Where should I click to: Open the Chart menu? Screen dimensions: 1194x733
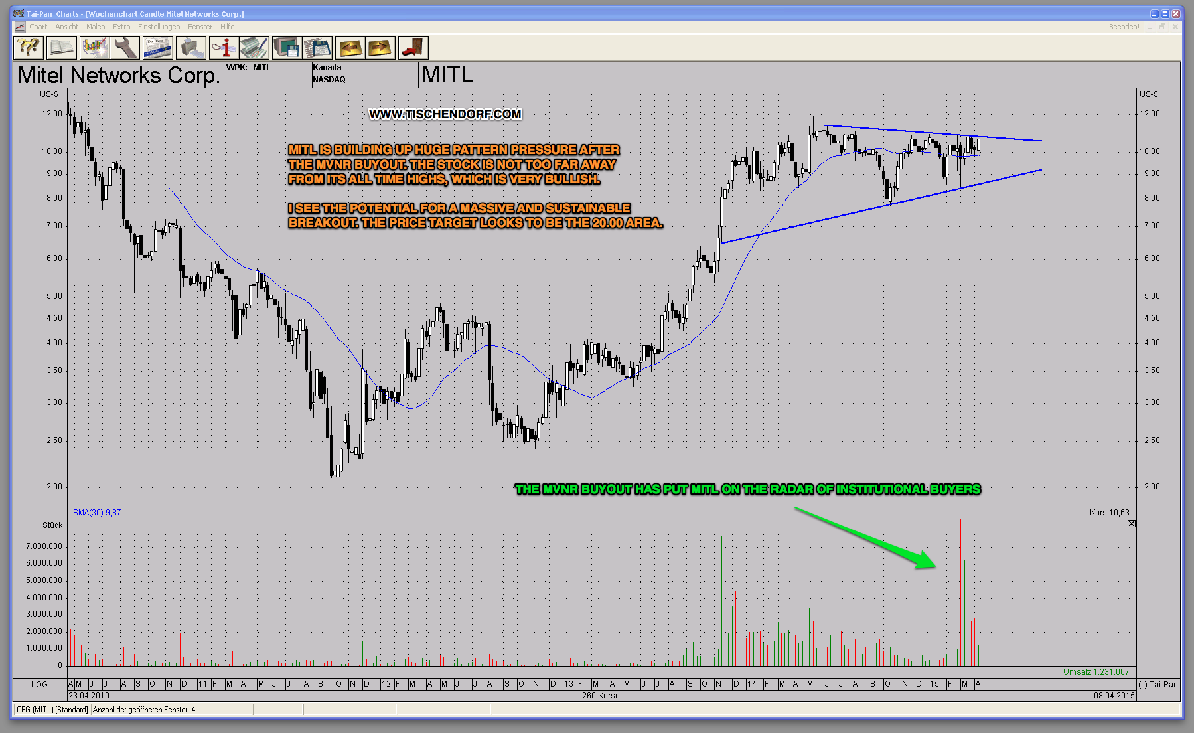coord(38,27)
